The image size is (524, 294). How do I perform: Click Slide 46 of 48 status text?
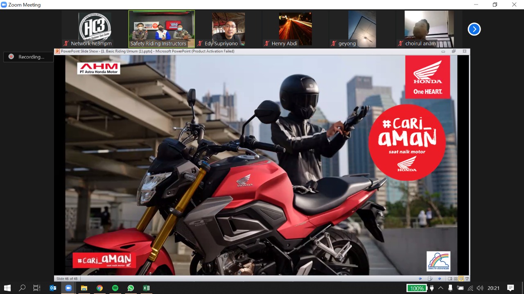67,278
